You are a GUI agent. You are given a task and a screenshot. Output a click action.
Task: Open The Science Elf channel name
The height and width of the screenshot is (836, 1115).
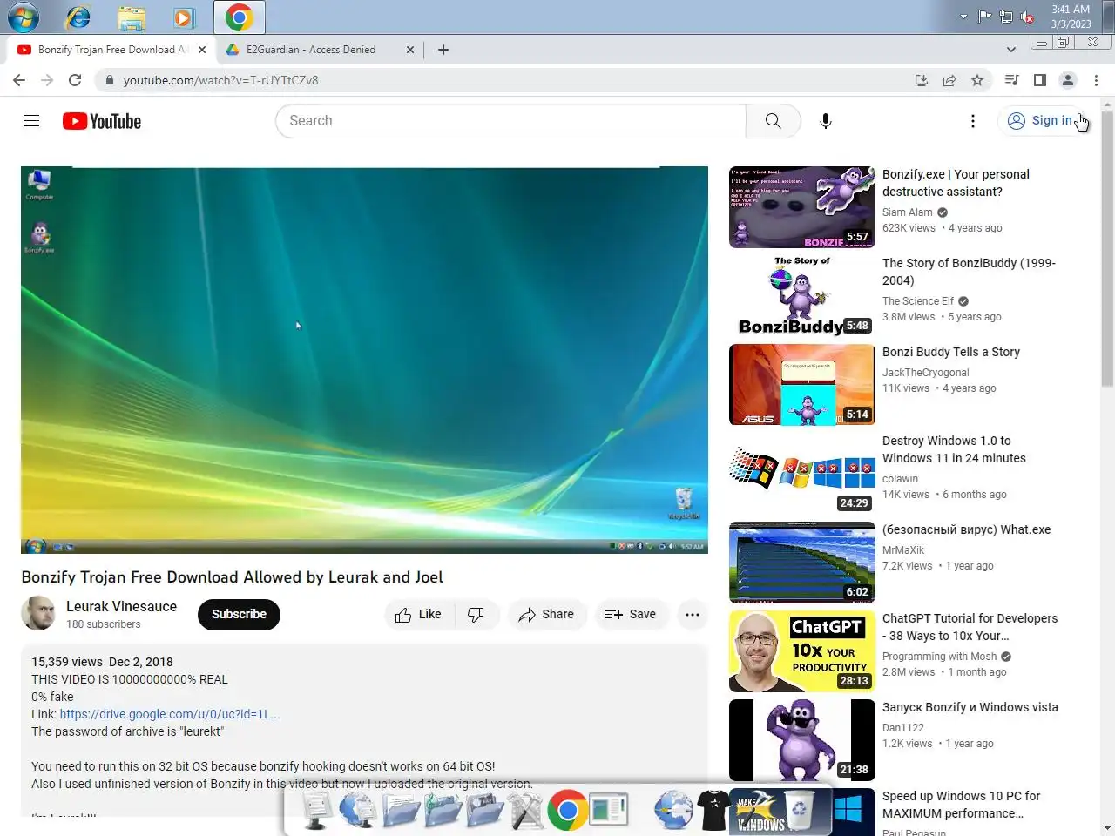[x=918, y=301]
